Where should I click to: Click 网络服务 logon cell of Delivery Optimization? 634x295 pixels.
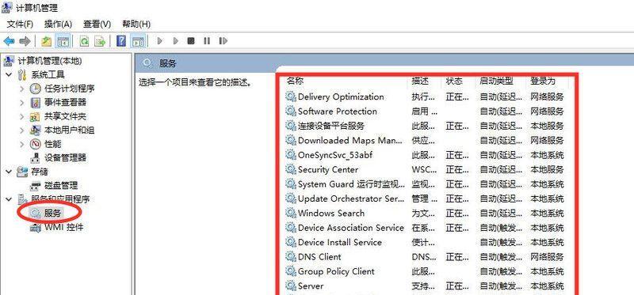(x=547, y=96)
